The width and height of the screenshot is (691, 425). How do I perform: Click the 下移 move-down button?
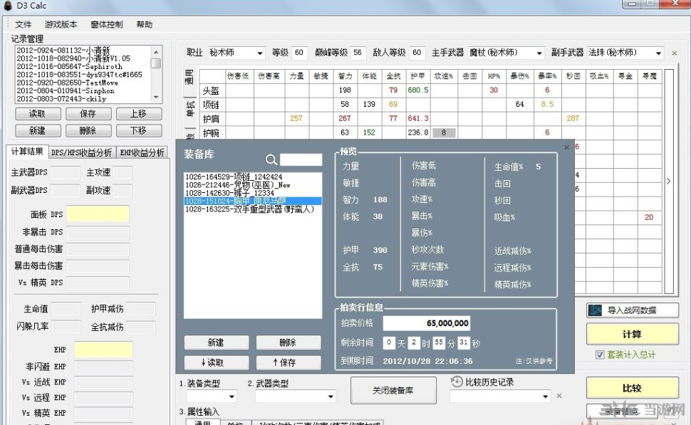138,130
